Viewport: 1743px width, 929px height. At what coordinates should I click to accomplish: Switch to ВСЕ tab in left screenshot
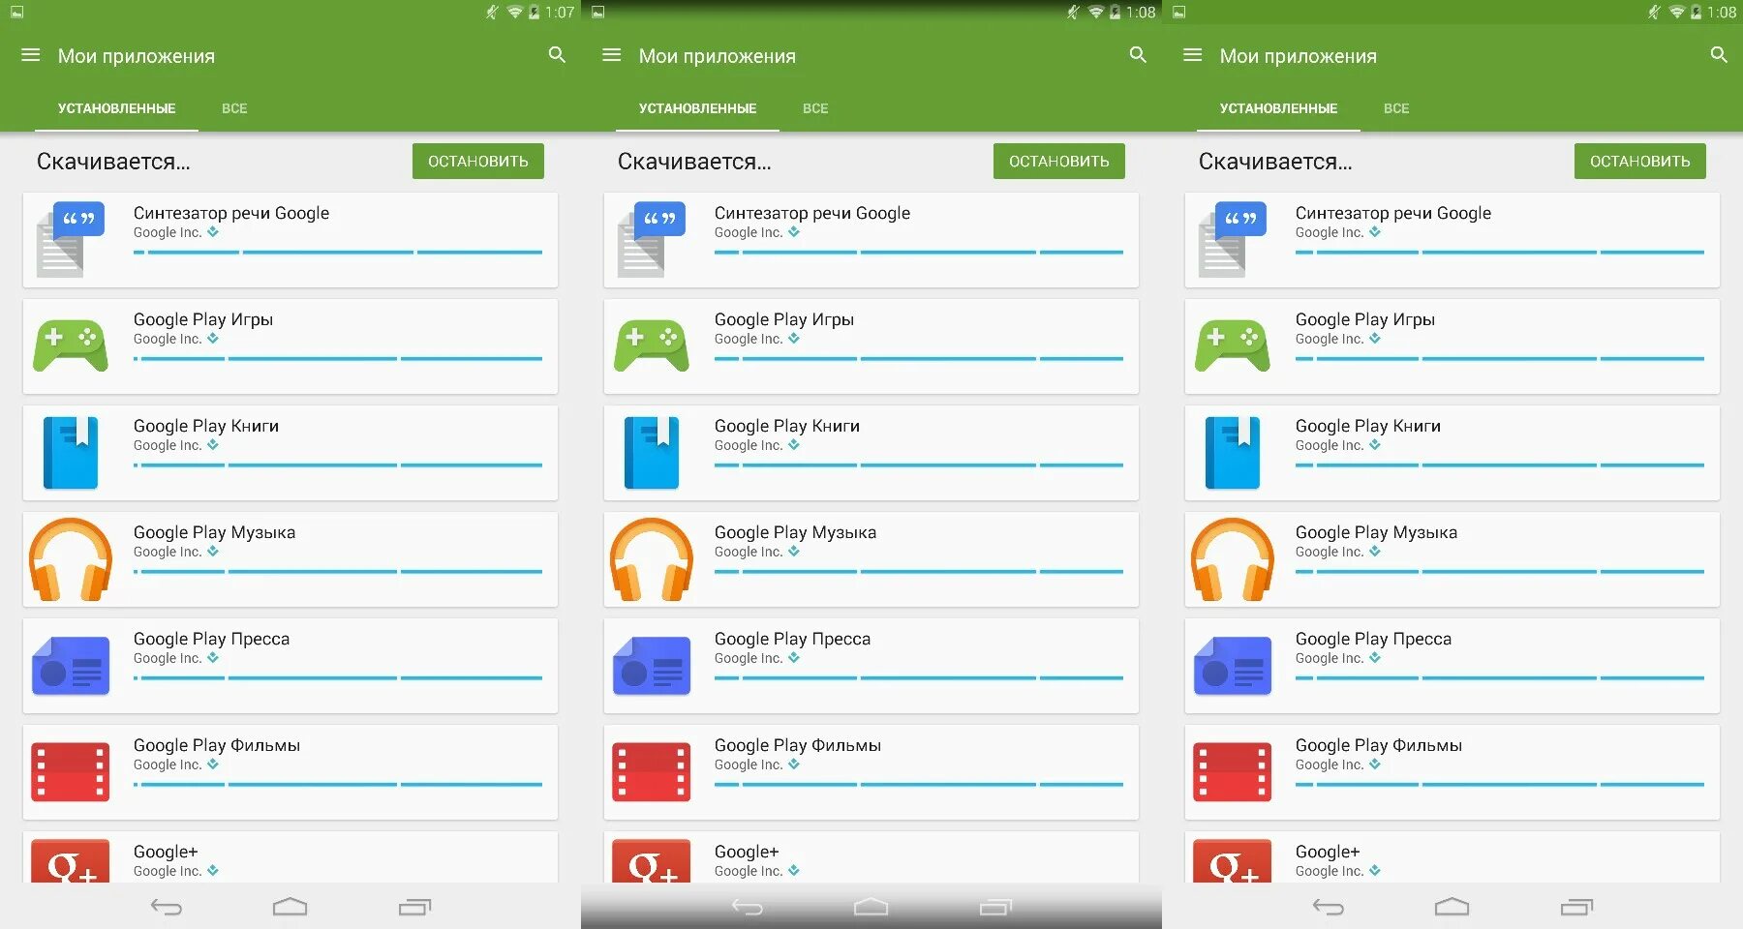(x=234, y=108)
